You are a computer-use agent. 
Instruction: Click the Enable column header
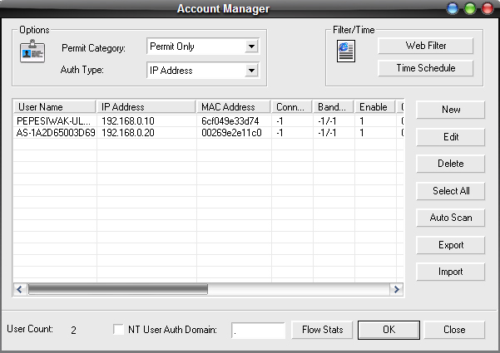pyautogui.click(x=375, y=107)
